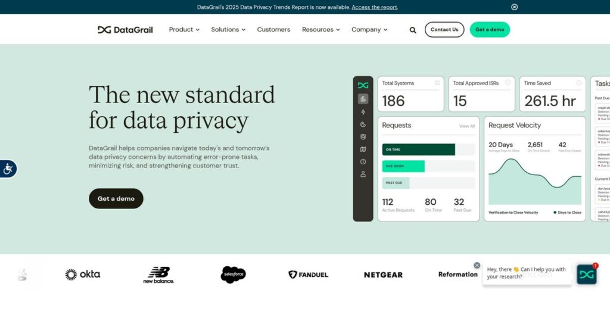
Task: Select the user profile icon in sidebar
Action: click(x=363, y=174)
